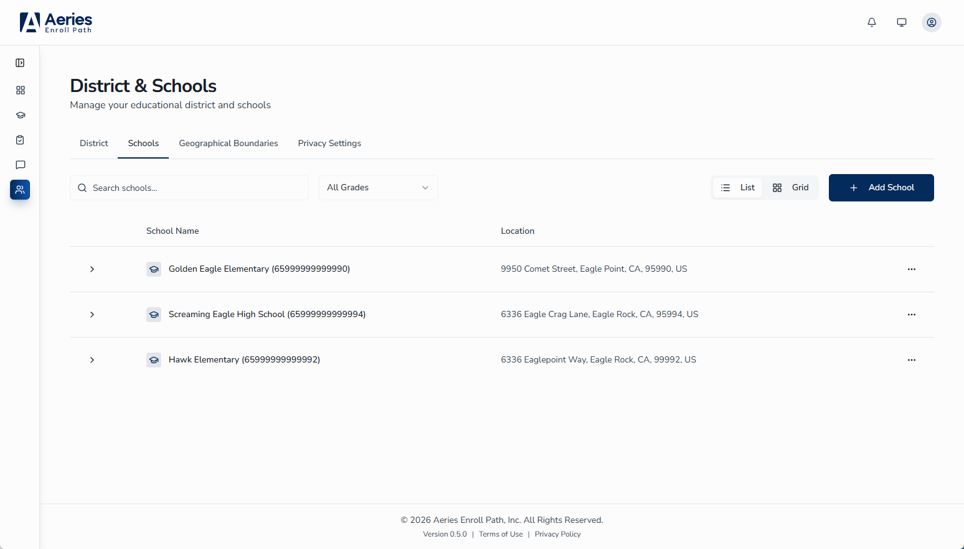This screenshot has width=964, height=549.
Task: Open the Privacy Policy link
Action: tap(558, 534)
